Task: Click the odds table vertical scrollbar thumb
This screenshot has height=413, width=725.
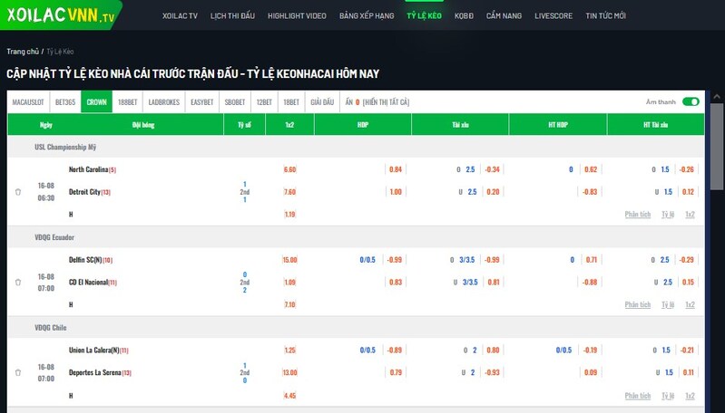Action: coord(717,146)
